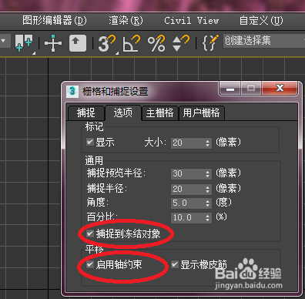Open the 自定义(U) menu
The height and width of the screenshot is (299, 305).
pyautogui.click(x=261, y=20)
